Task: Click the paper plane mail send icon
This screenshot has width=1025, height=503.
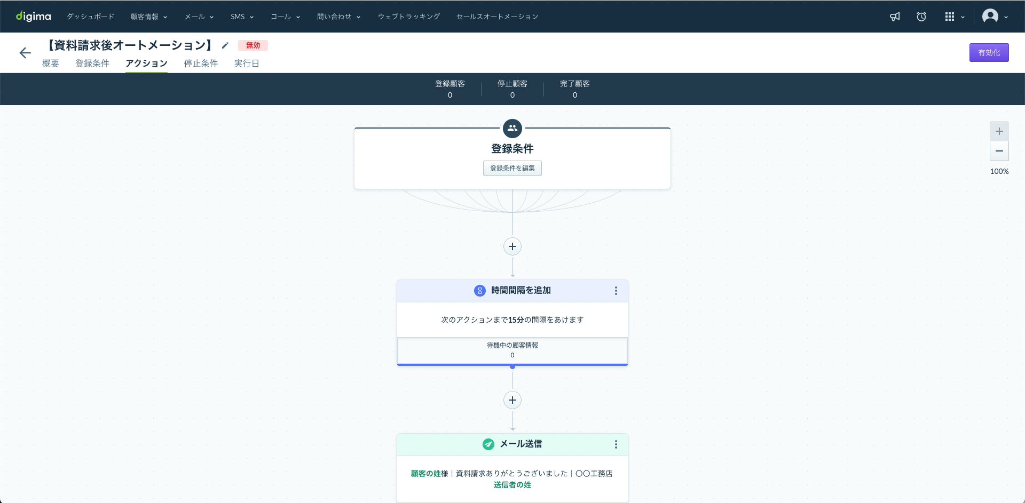Action: [488, 444]
